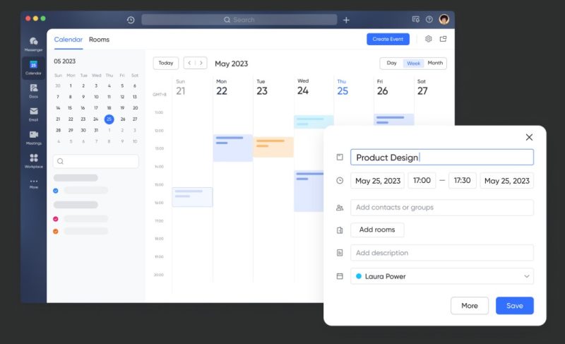Save the Product Design event
Viewport: 565px width, 344px height.
pos(515,305)
